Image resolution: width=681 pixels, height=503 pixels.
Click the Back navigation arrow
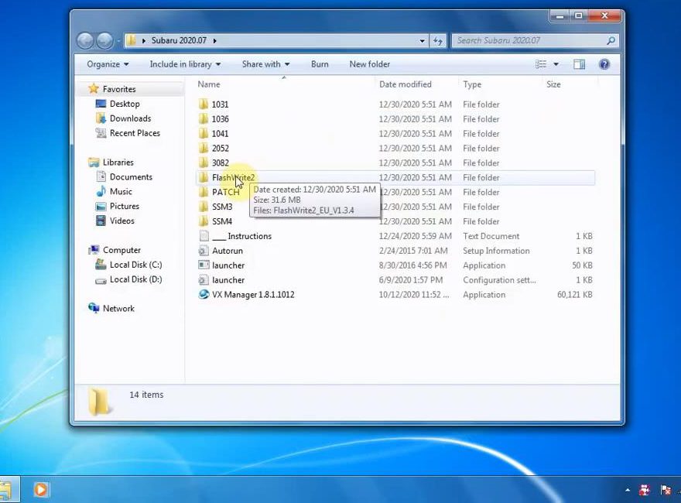coord(86,41)
